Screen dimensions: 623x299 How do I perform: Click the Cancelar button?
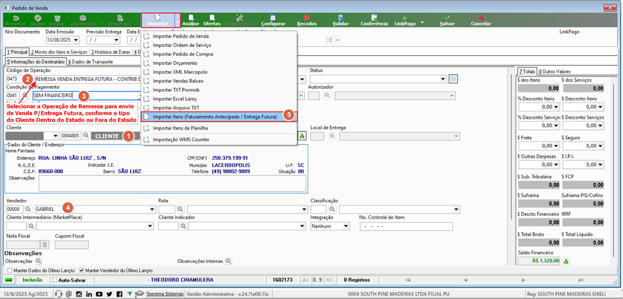481,21
